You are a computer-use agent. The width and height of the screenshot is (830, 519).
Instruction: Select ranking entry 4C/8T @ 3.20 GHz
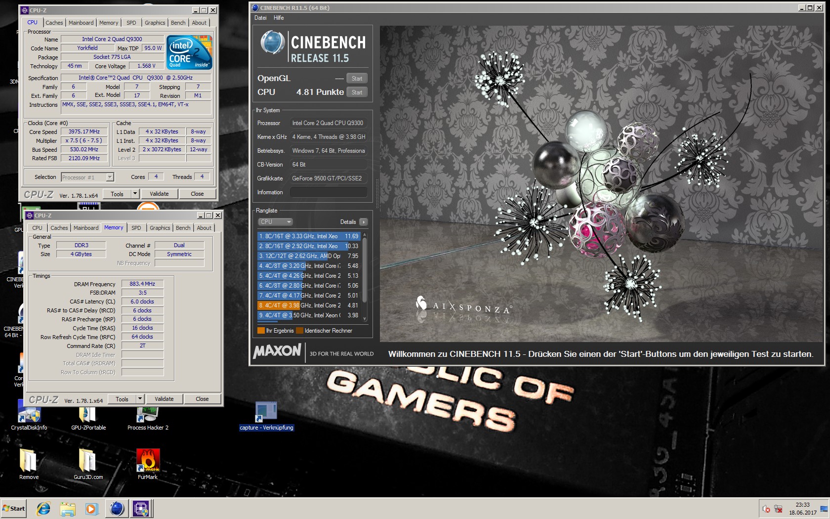click(x=308, y=266)
